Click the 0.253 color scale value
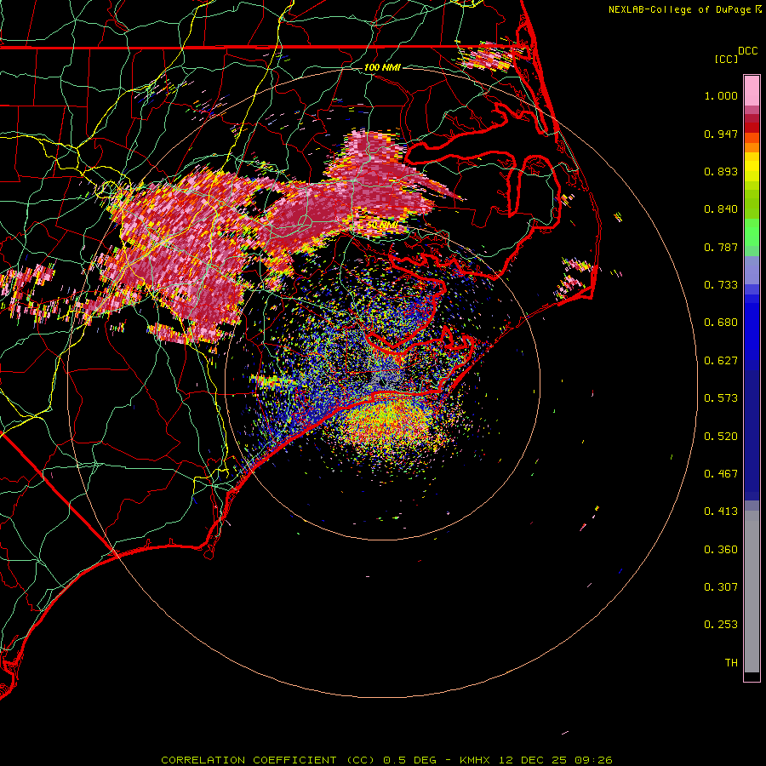This screenshot has height=766, width=766. [x=721, y=625]
